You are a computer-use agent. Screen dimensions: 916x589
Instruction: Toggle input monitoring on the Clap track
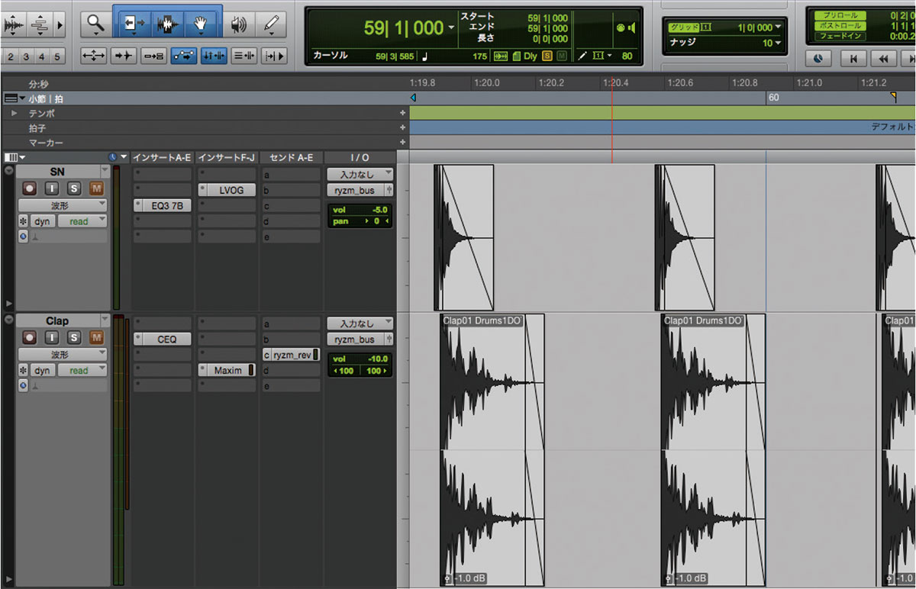tap(52, 336)
